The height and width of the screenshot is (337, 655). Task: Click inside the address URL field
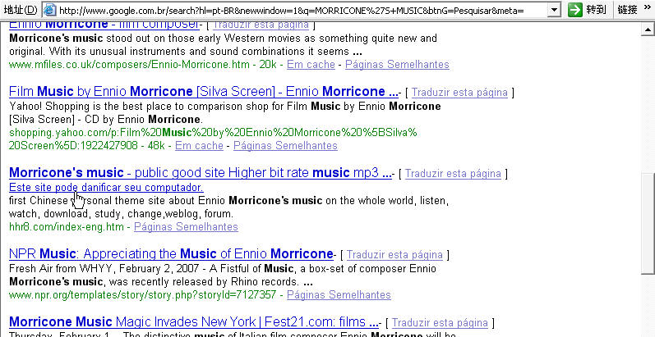pos(301,10)
